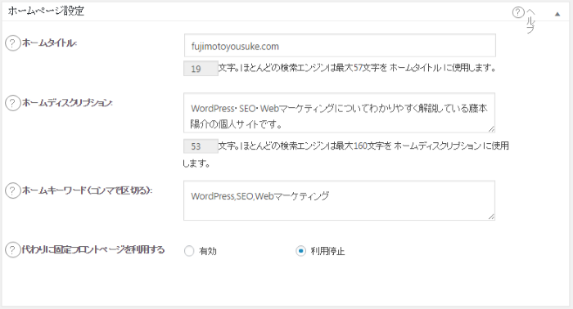Viewport: 573px width, 309px height.
Task: Click the ヘルプ question mark icon in header
Action: click(518, 13)
